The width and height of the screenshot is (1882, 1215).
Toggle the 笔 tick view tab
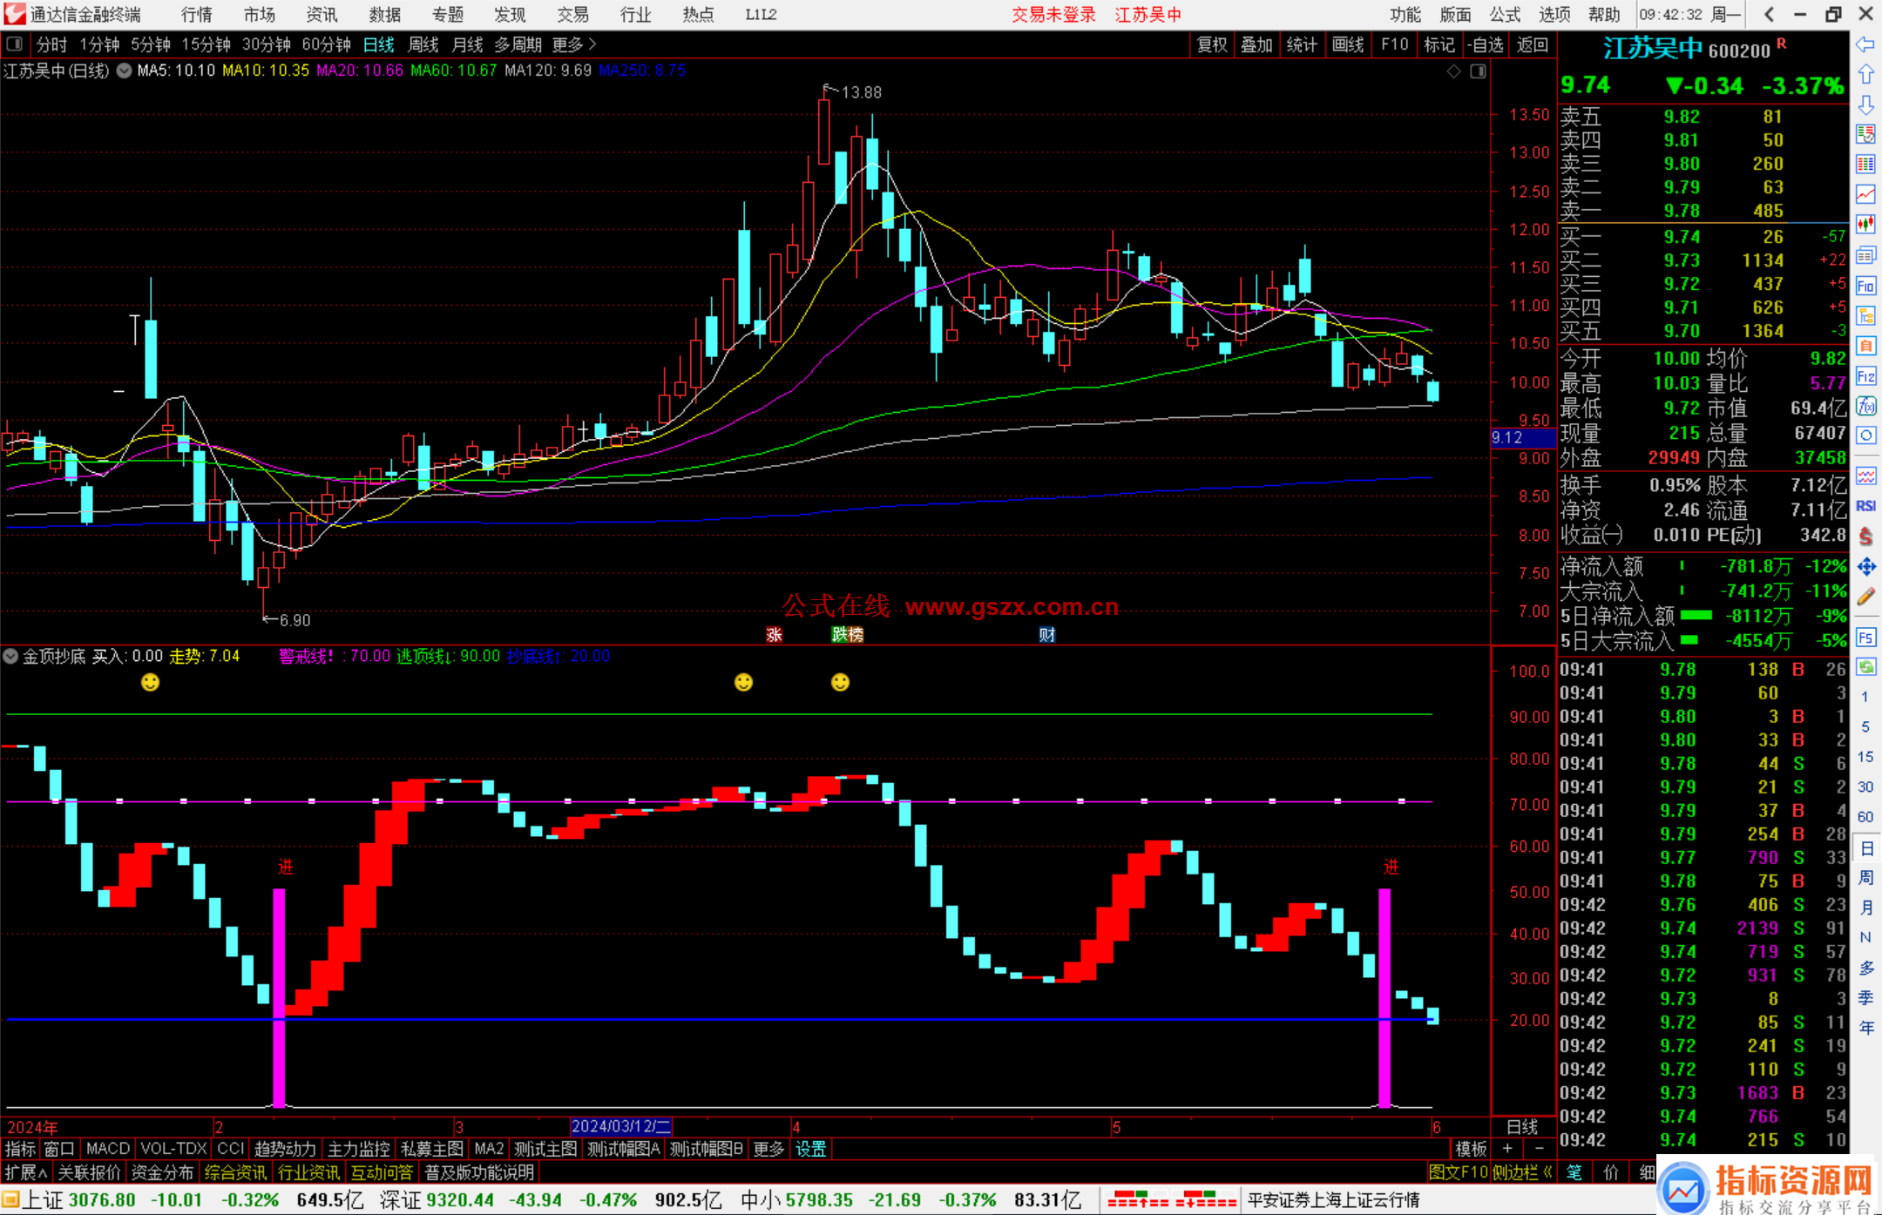[x=1574, y=1172]
